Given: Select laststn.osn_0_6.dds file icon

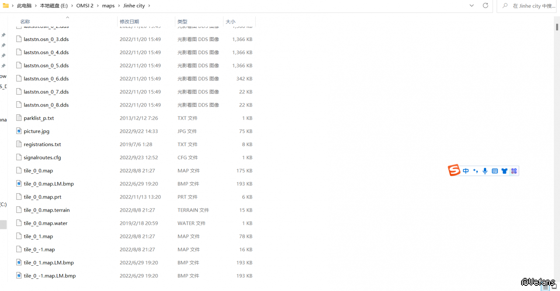Looking at the screenshot, I should coord(19,79).
